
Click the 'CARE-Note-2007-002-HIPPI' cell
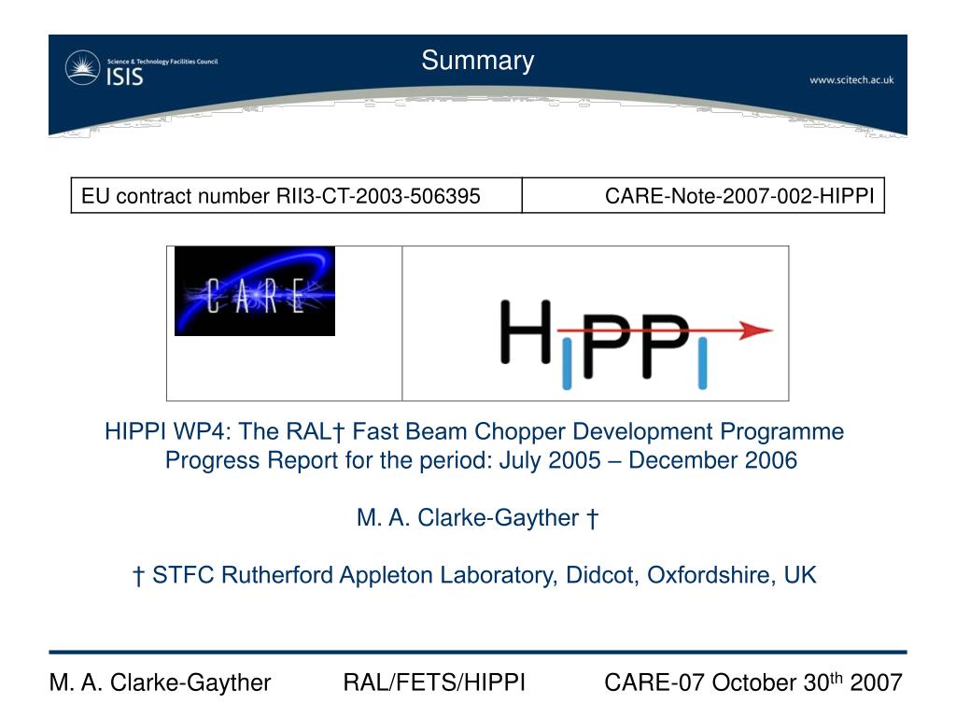point(704,196)
